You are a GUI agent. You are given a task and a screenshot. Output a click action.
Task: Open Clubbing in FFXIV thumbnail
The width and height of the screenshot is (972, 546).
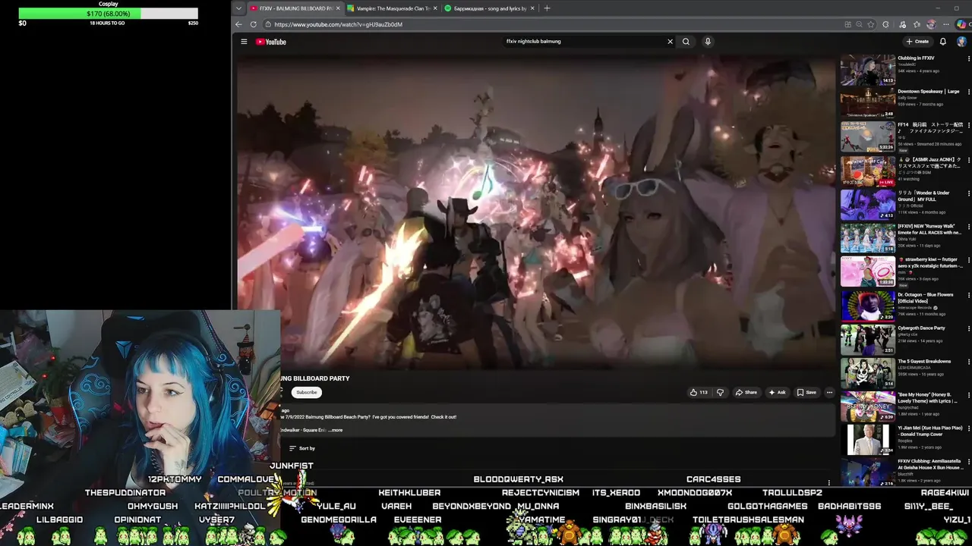867,70
